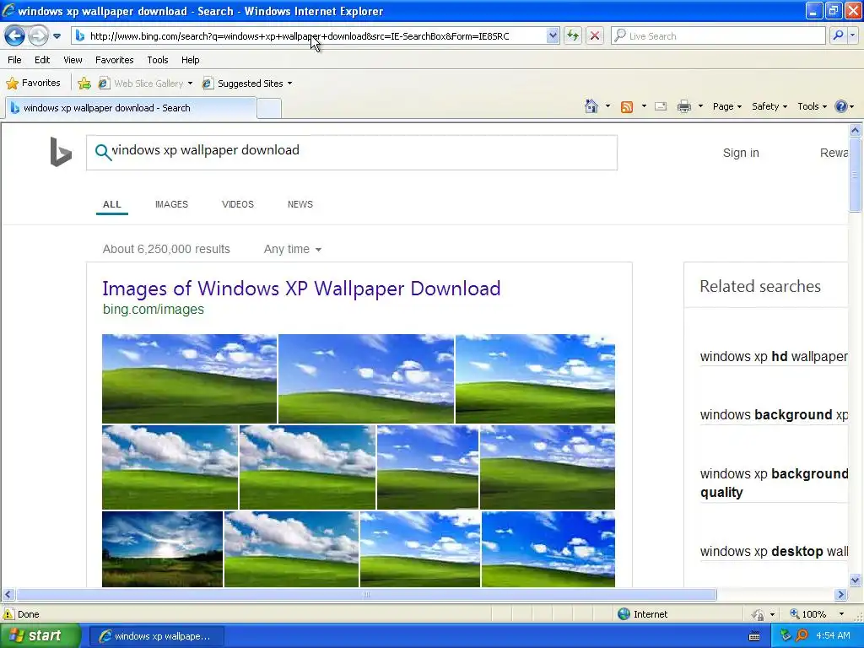Screen dimensions: 864x648
Task: Expand the address bar history dropdown
Action: pyautogui.click(x=553, y=36)
